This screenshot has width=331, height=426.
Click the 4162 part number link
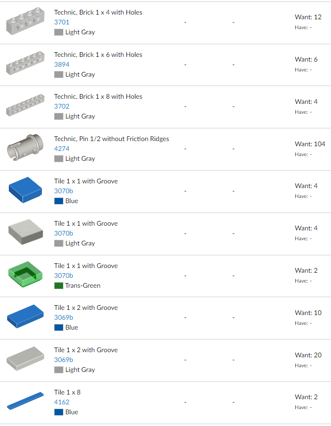point(62,402)
